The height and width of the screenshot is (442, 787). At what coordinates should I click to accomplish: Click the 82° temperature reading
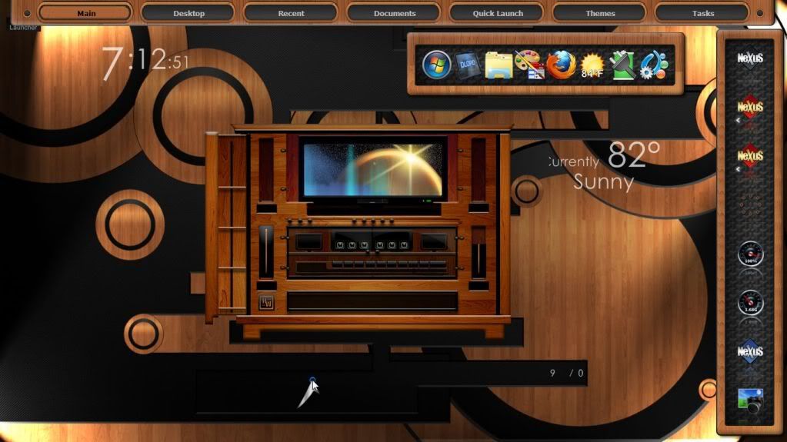point(633,154)
